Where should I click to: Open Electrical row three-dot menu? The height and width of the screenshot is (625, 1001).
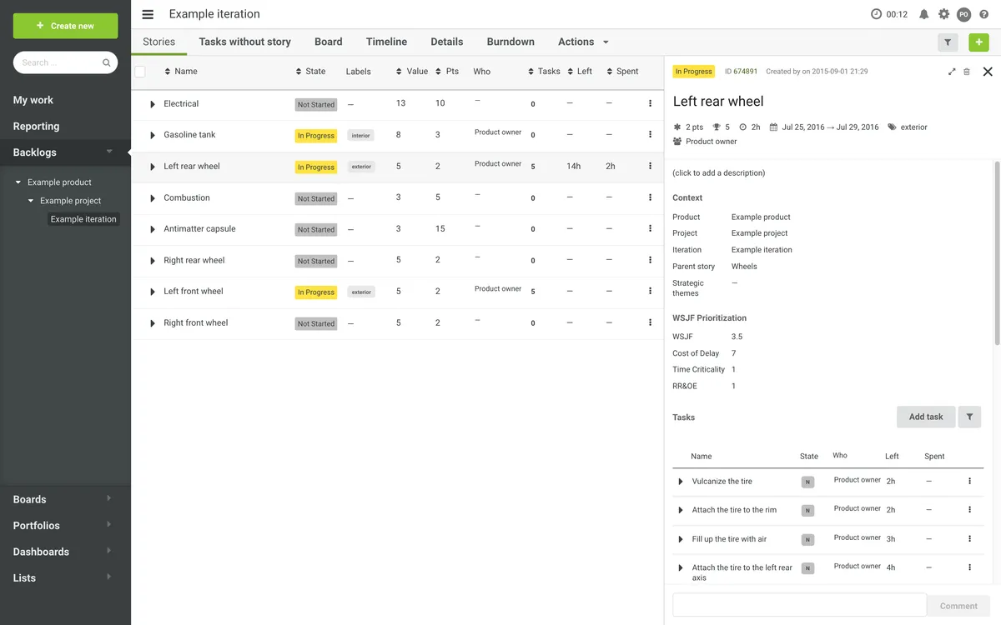click(x=650, y=103)
